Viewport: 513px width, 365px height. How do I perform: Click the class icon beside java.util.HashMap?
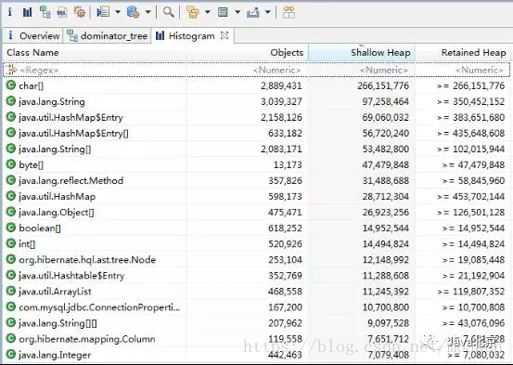coord(11,196)
